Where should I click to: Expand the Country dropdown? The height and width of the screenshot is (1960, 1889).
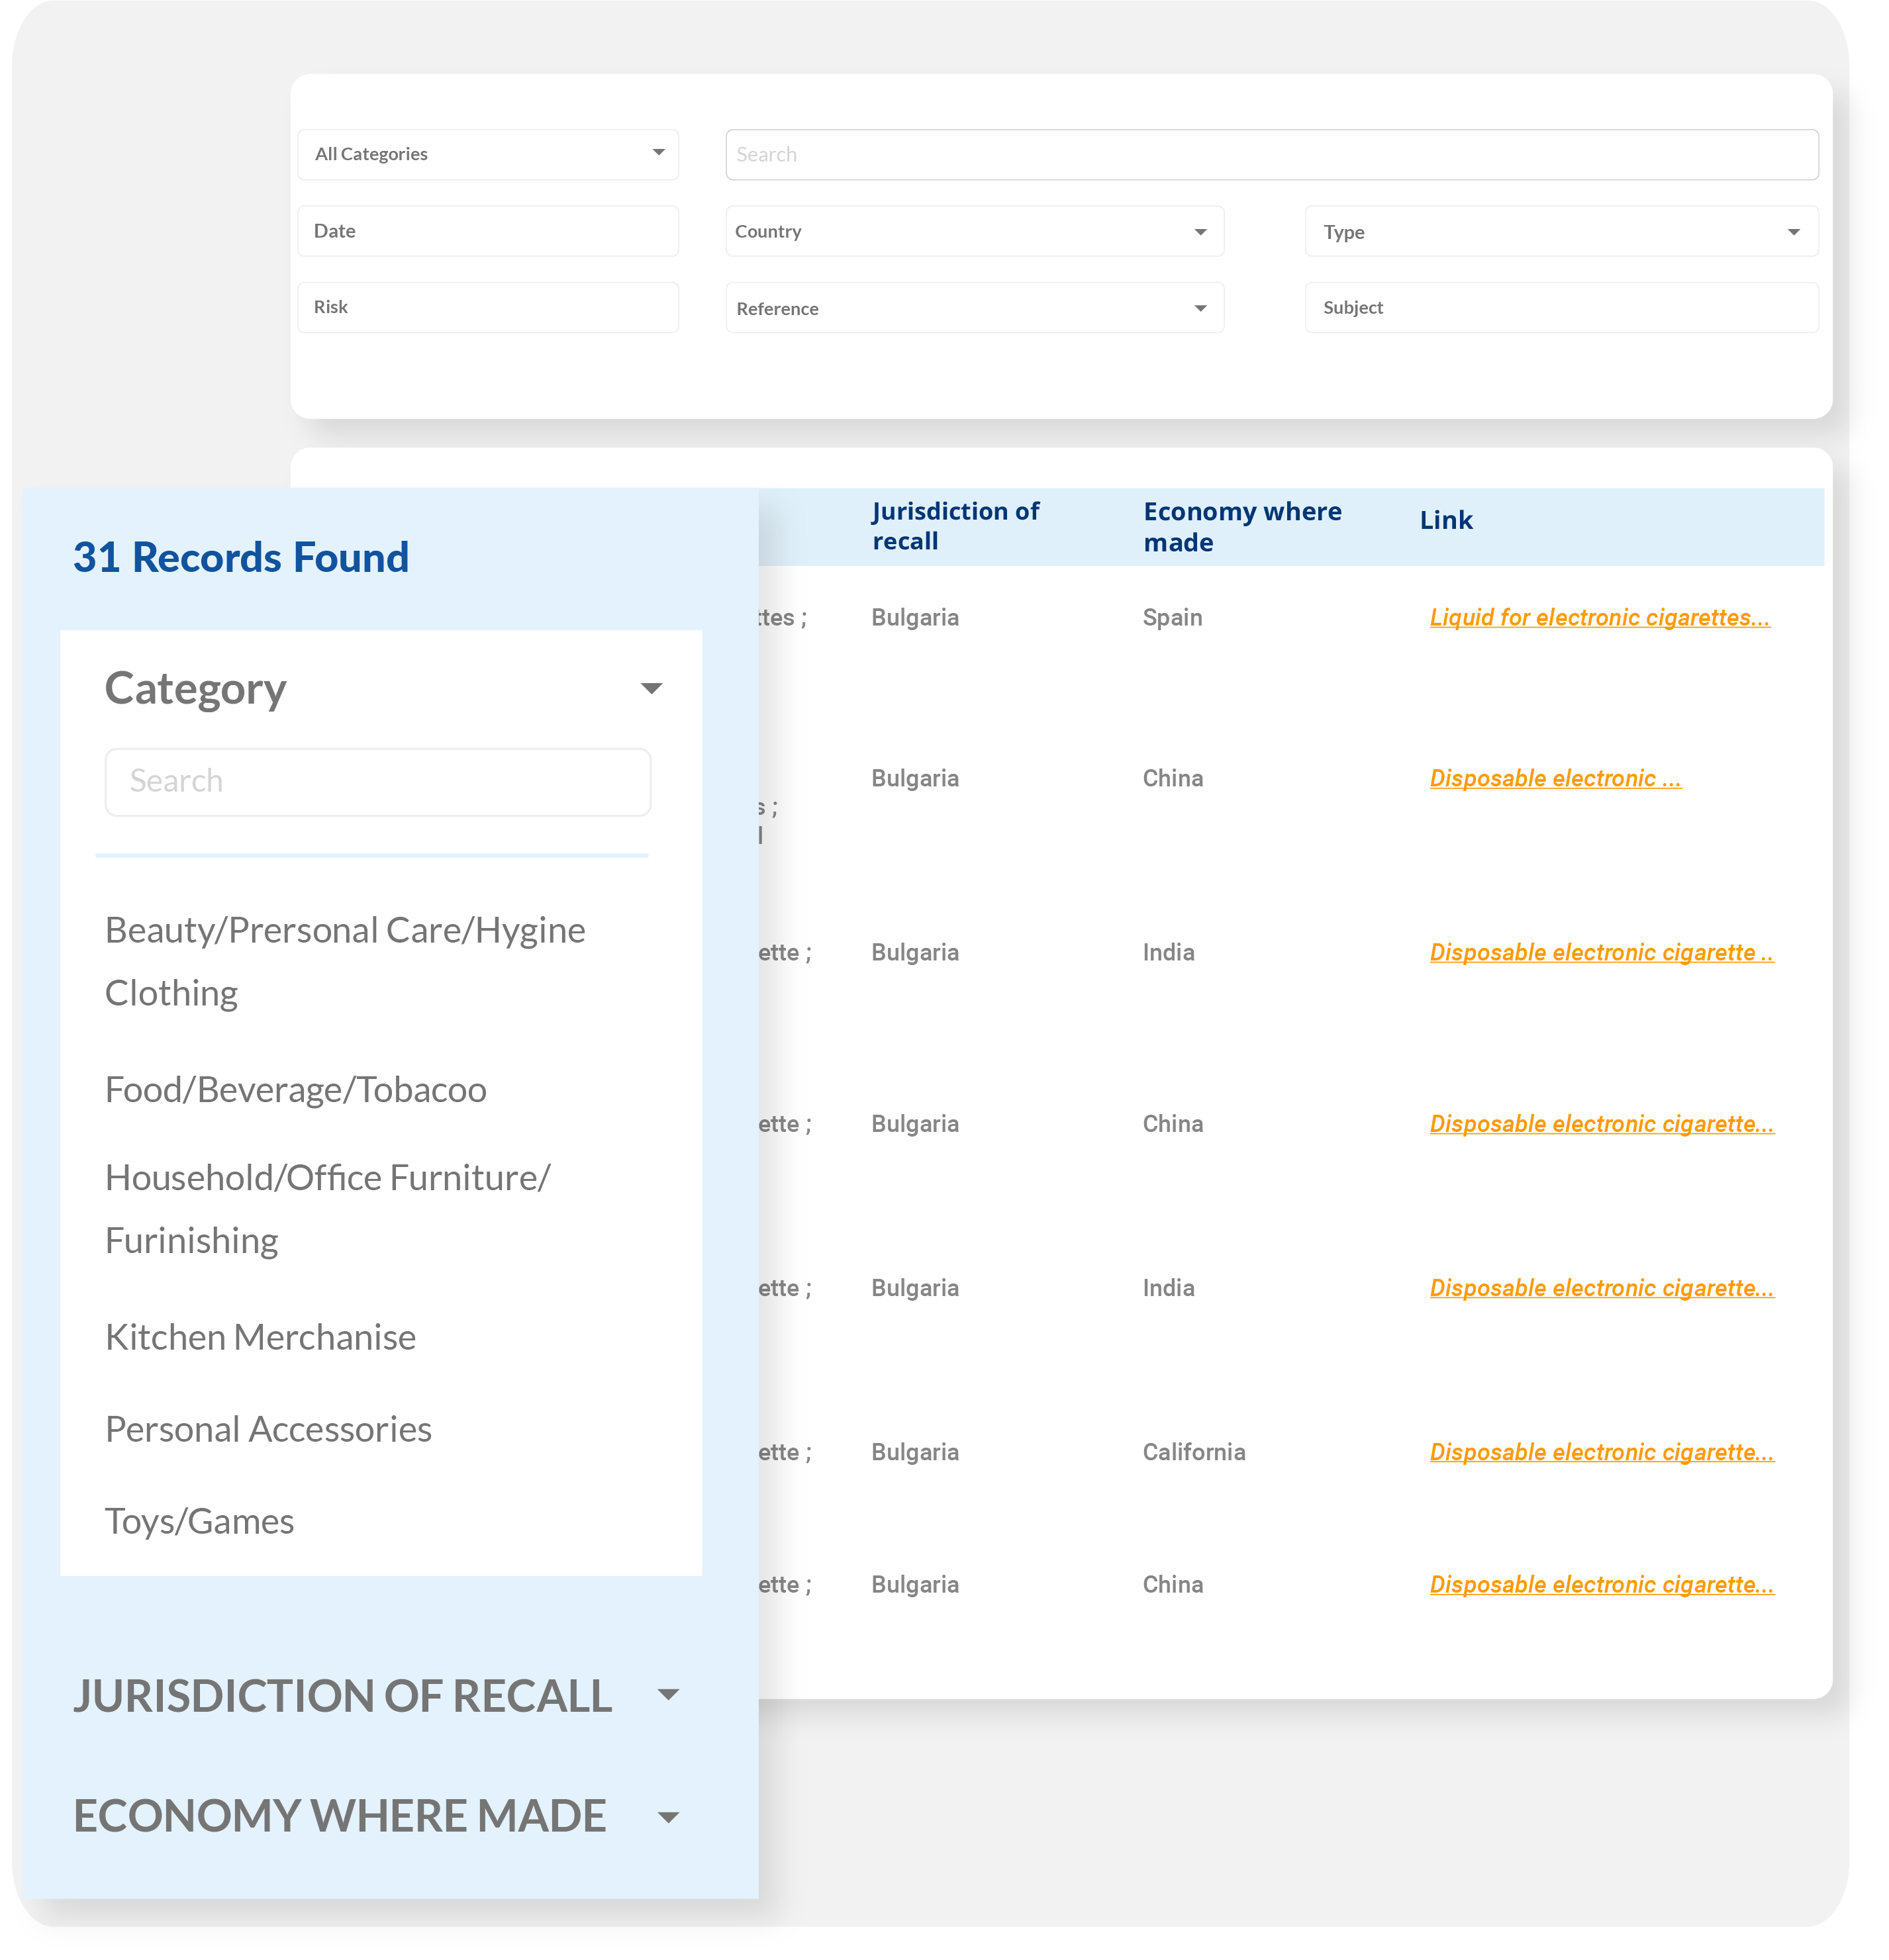tap(974, 232)
